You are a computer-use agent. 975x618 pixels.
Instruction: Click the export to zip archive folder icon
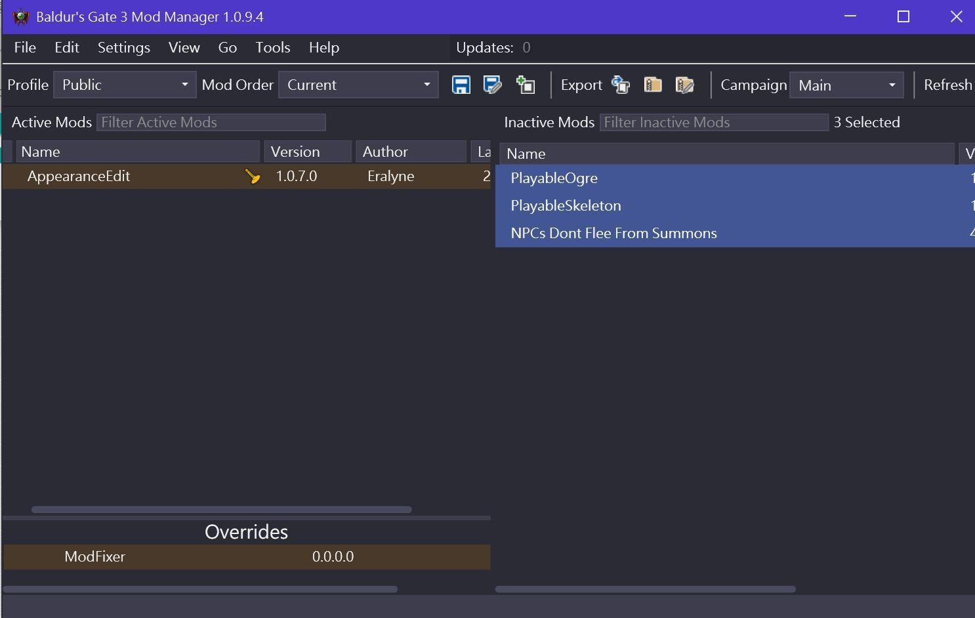(653, 85)
